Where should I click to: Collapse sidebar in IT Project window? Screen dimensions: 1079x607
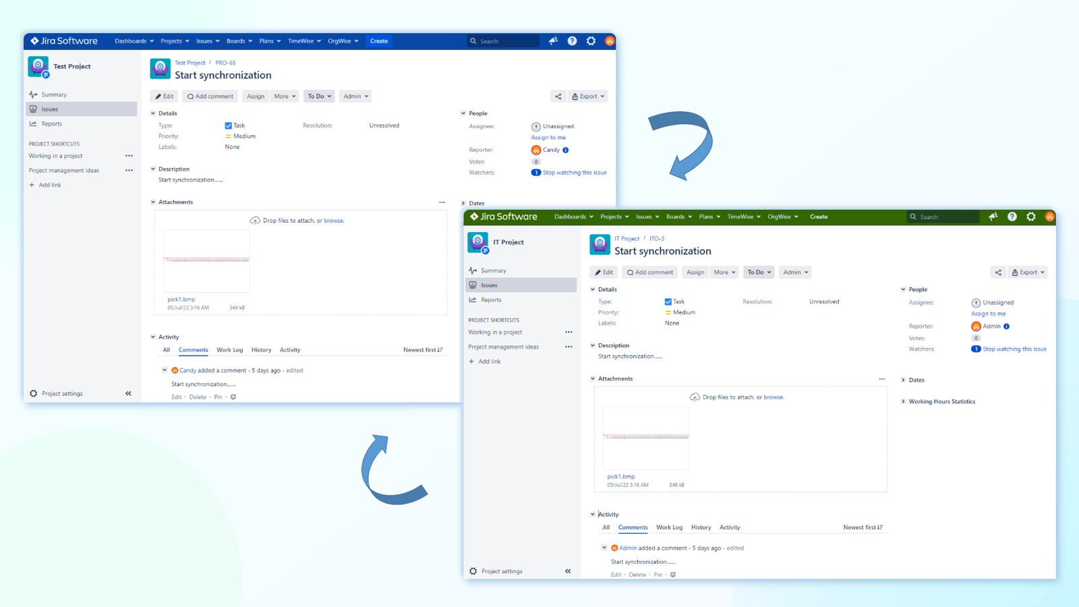(x=568, y=571)
